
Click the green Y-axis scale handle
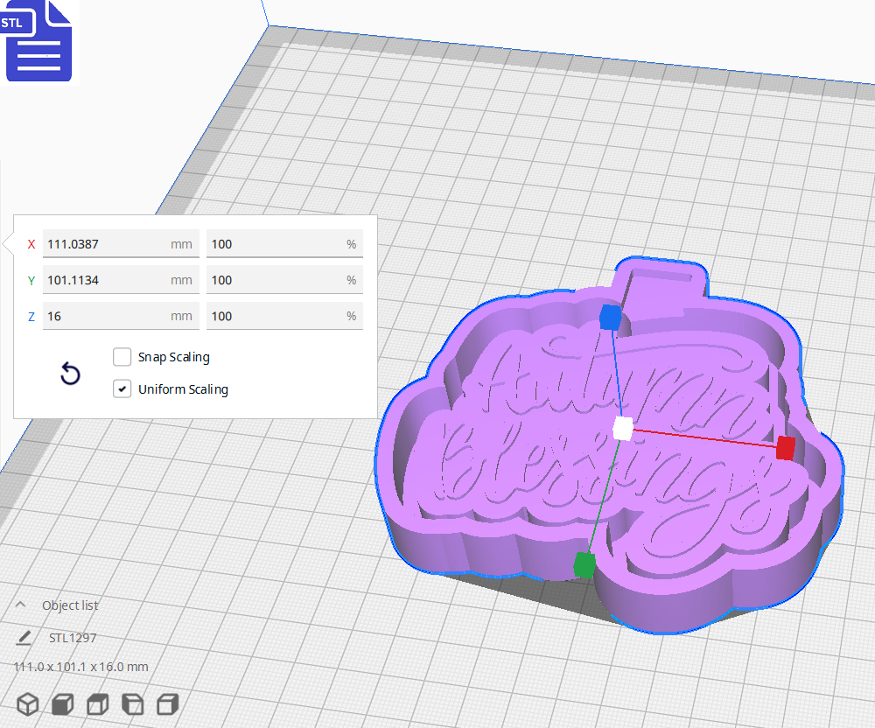584,564
